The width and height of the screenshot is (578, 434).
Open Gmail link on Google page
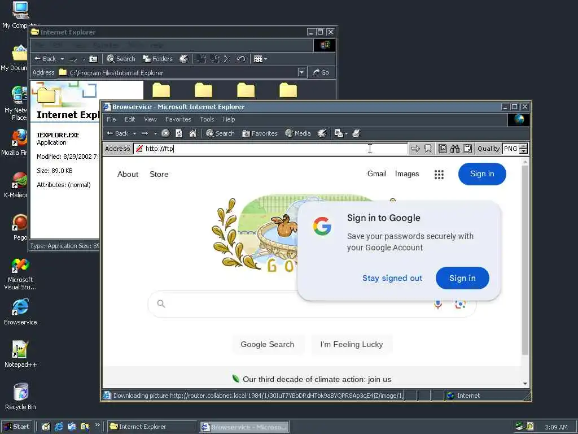click(376, 174)
